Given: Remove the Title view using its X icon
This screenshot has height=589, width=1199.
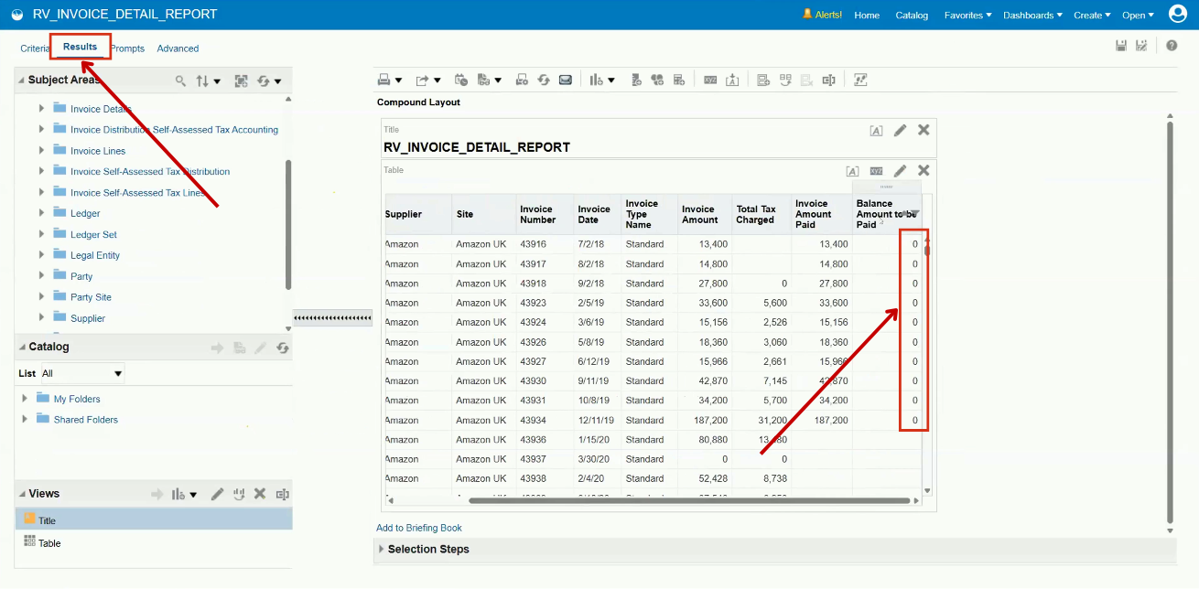Looking at the screenshot, I should click(x=924, y=129).
